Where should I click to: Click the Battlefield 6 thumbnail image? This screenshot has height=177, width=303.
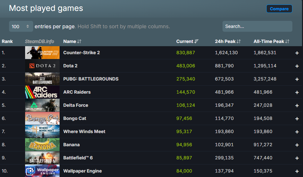(42, 158)
